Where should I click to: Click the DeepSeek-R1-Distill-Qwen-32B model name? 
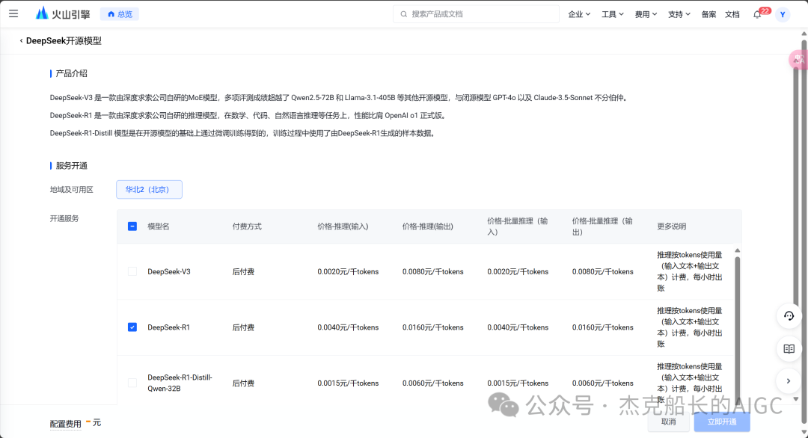[180, 383]
